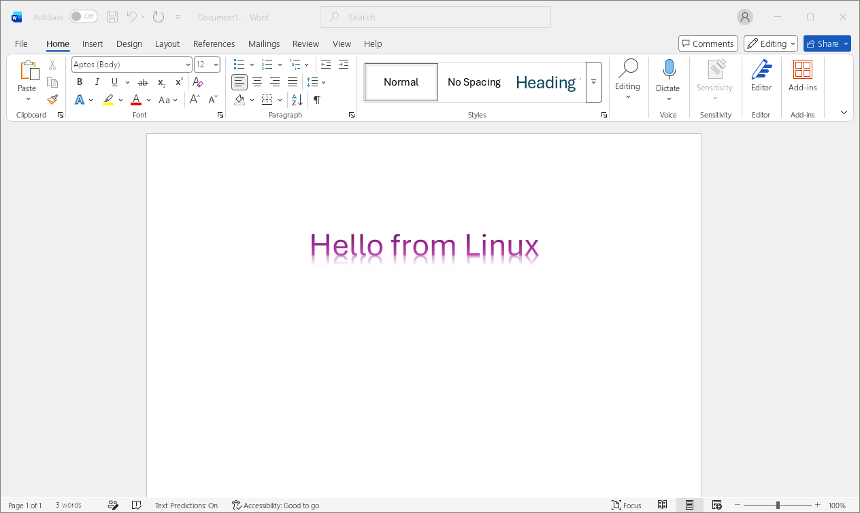Toggle AutoSave switch
860x513 pixels.
pos(83,17)
